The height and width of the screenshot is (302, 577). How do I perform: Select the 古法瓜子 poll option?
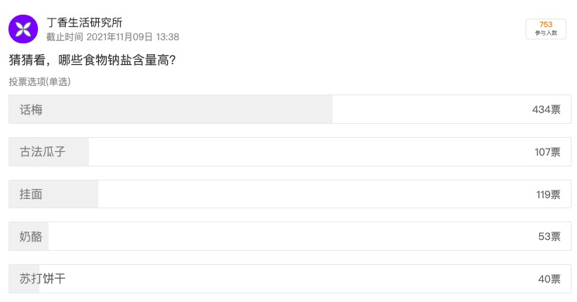(x=290, y=152)
